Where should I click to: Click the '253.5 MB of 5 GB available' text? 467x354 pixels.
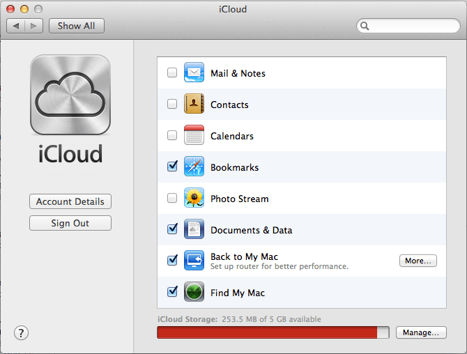click(x=271, y=319)
